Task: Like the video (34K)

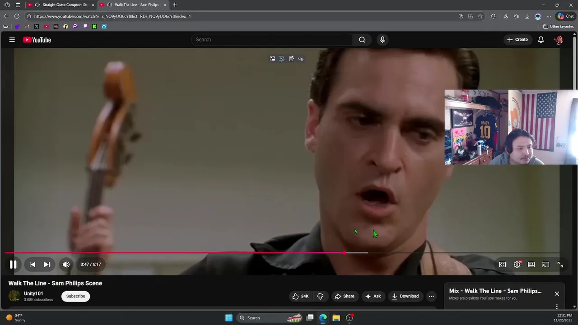Action: [x=301, y=296]
